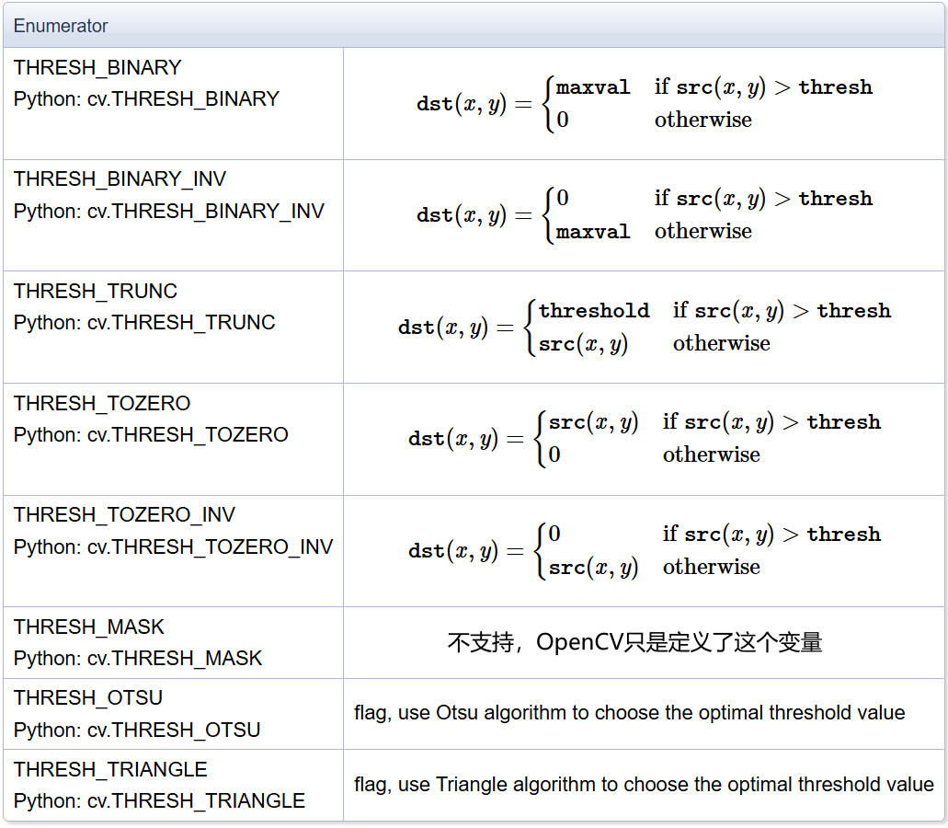Screen dimensions: 948x828
Task: Click the THRESH_TOZERO_INV formula cell
Action: pyautogui.click(x=644, y=551)
